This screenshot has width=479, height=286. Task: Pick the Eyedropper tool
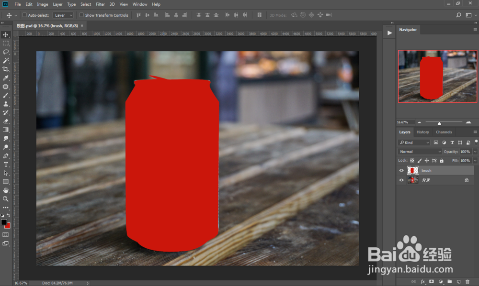(x=6, y=78)
